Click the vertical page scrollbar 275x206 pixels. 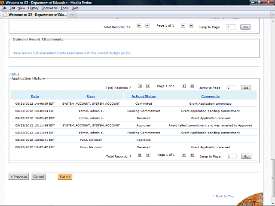coord(272,107)
